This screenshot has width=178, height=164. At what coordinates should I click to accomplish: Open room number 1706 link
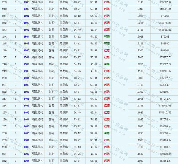coord(26,9)
